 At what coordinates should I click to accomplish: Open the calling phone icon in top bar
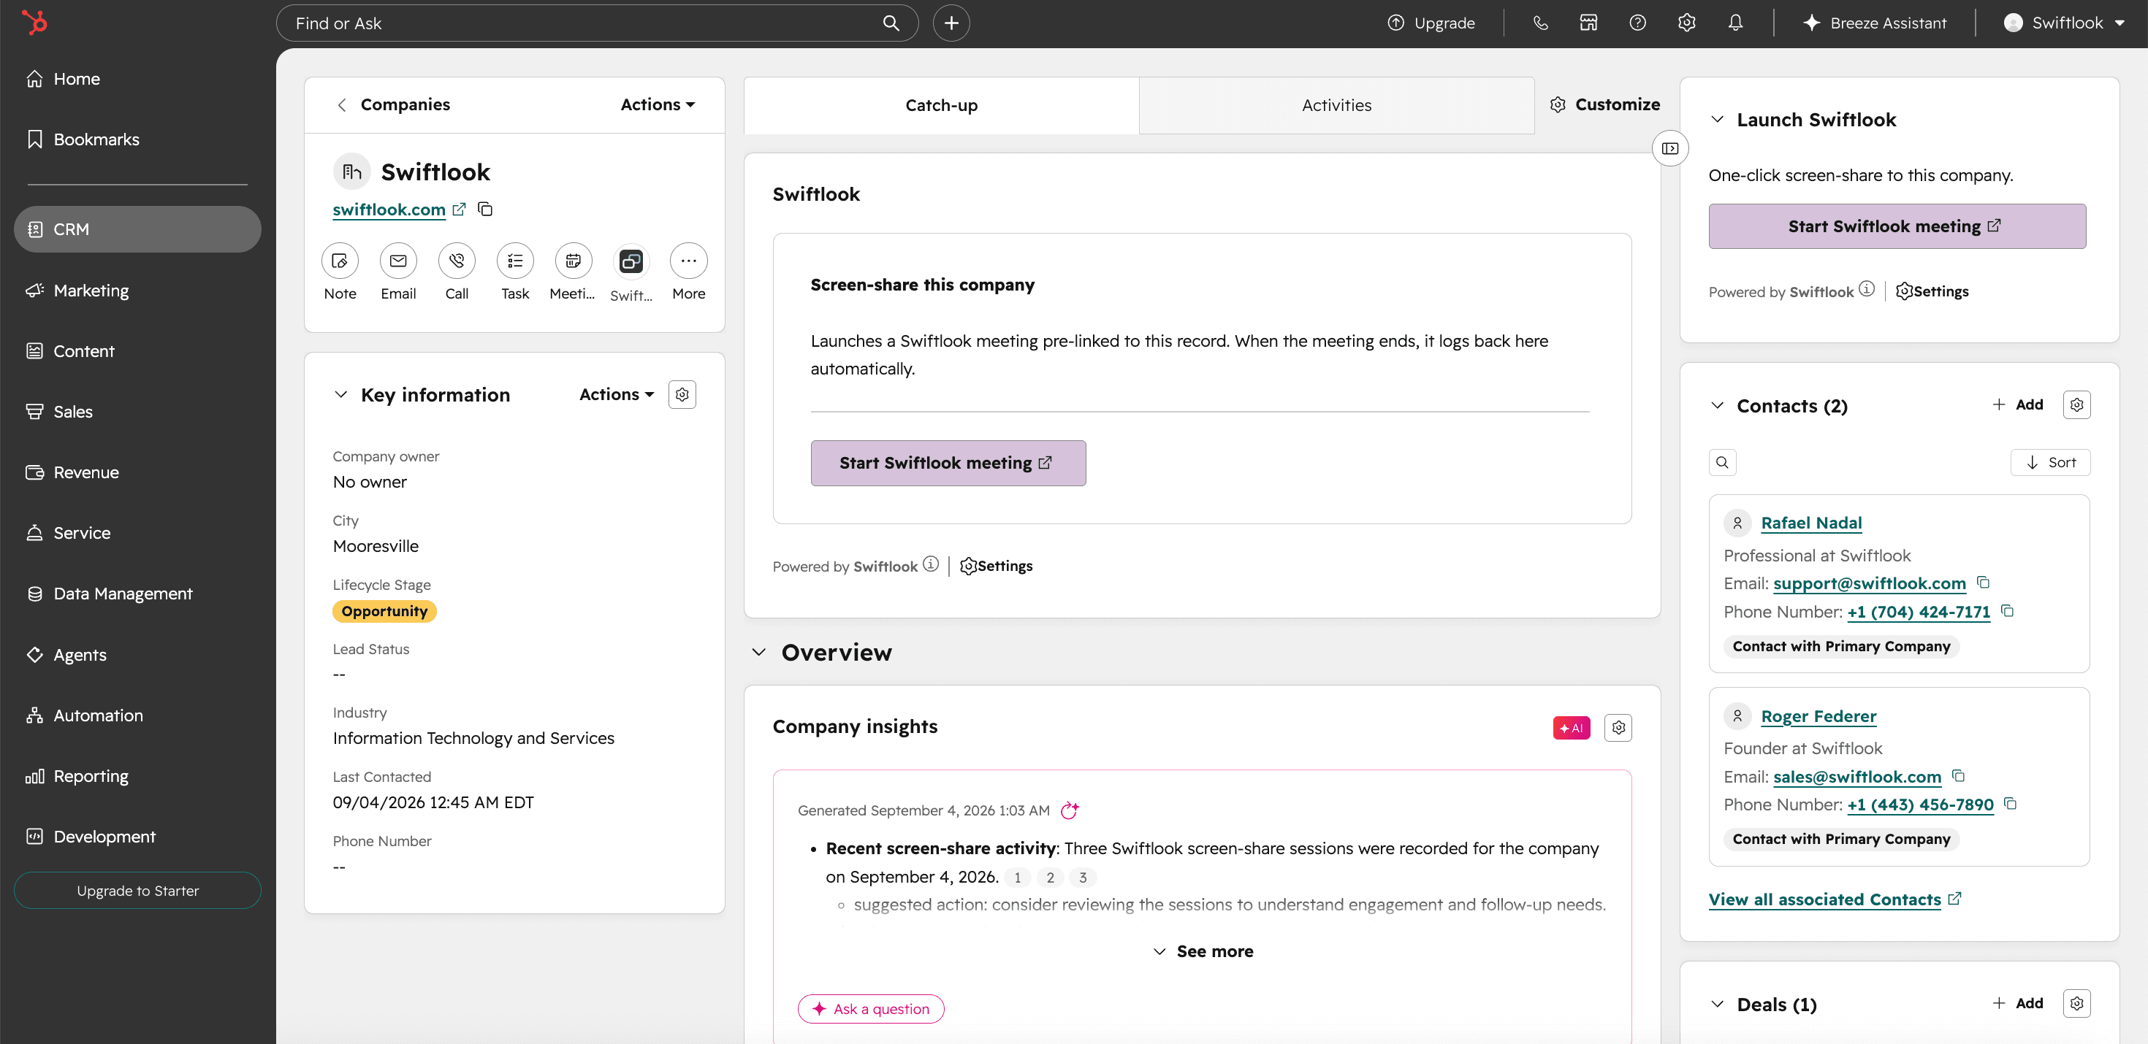(1540, 23)
